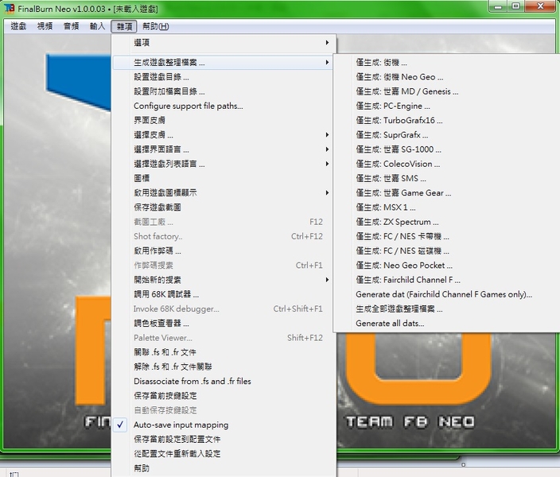
Task: Expand 開始新的搜索 submenu
Action: (224, 280)
